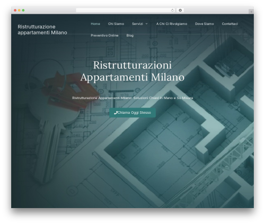
Task: Click site title Ristrutturazione appartamenti Milano
Action: click(x=42, y=30)
